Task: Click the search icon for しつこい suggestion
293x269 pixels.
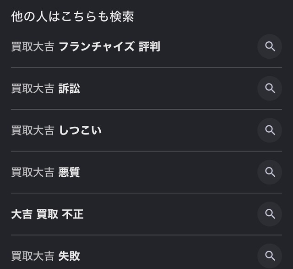Action: (x=270, y=130)
